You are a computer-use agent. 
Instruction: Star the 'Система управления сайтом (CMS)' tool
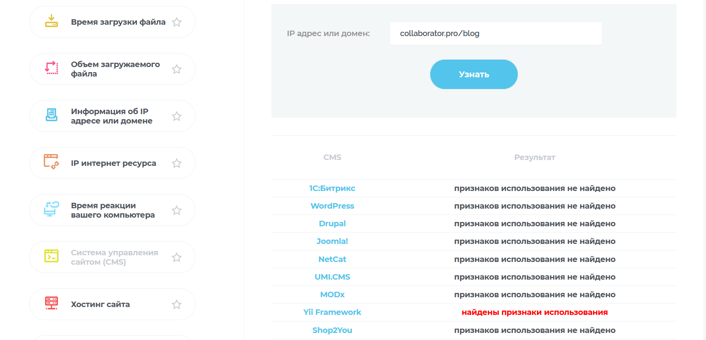pyautogui.click(x=177, y=258)
